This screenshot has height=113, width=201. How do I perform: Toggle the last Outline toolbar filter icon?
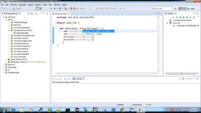[193, 17]
